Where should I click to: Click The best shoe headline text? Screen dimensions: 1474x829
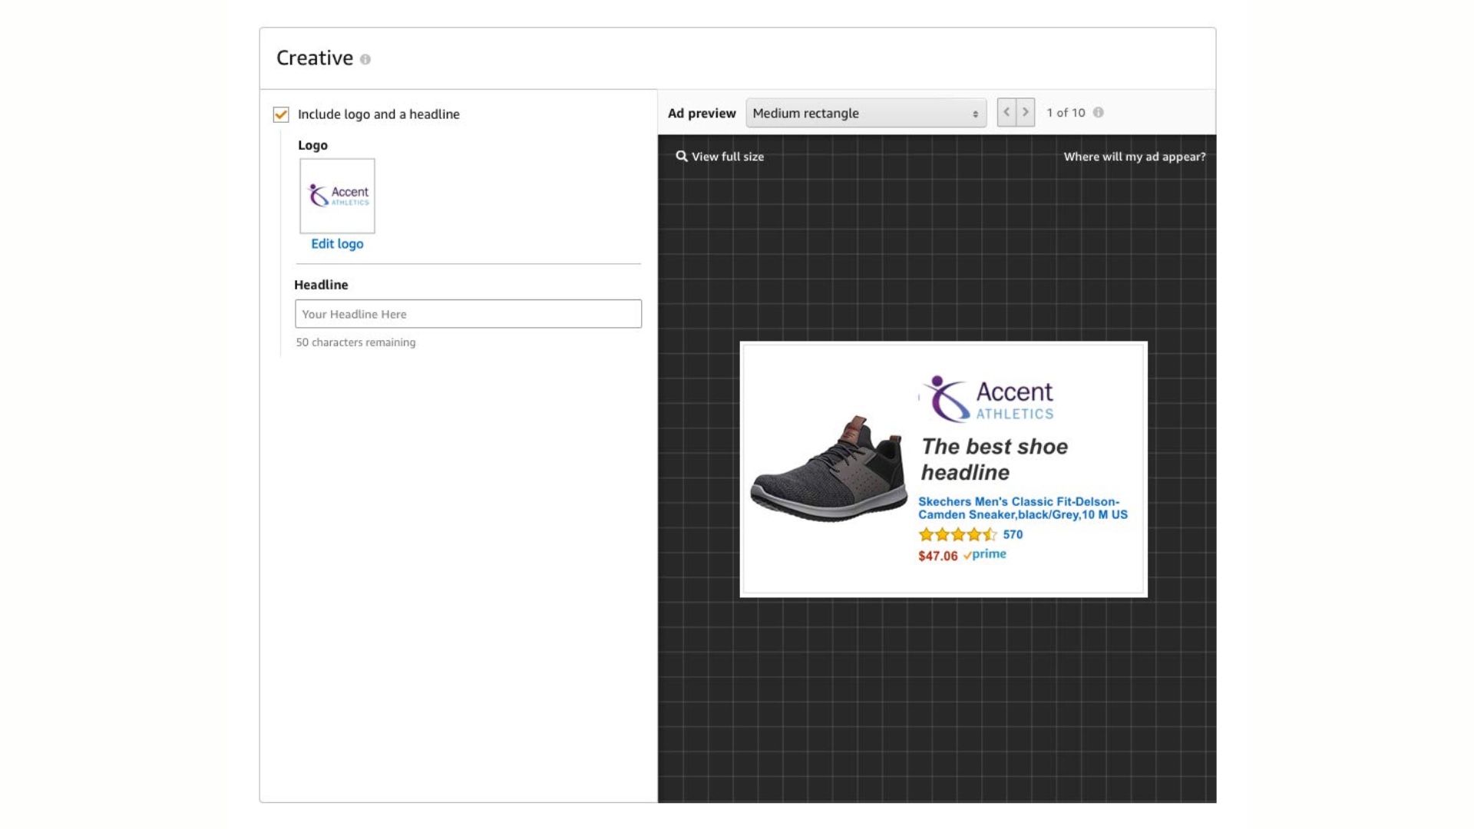[x=994, y=459]
